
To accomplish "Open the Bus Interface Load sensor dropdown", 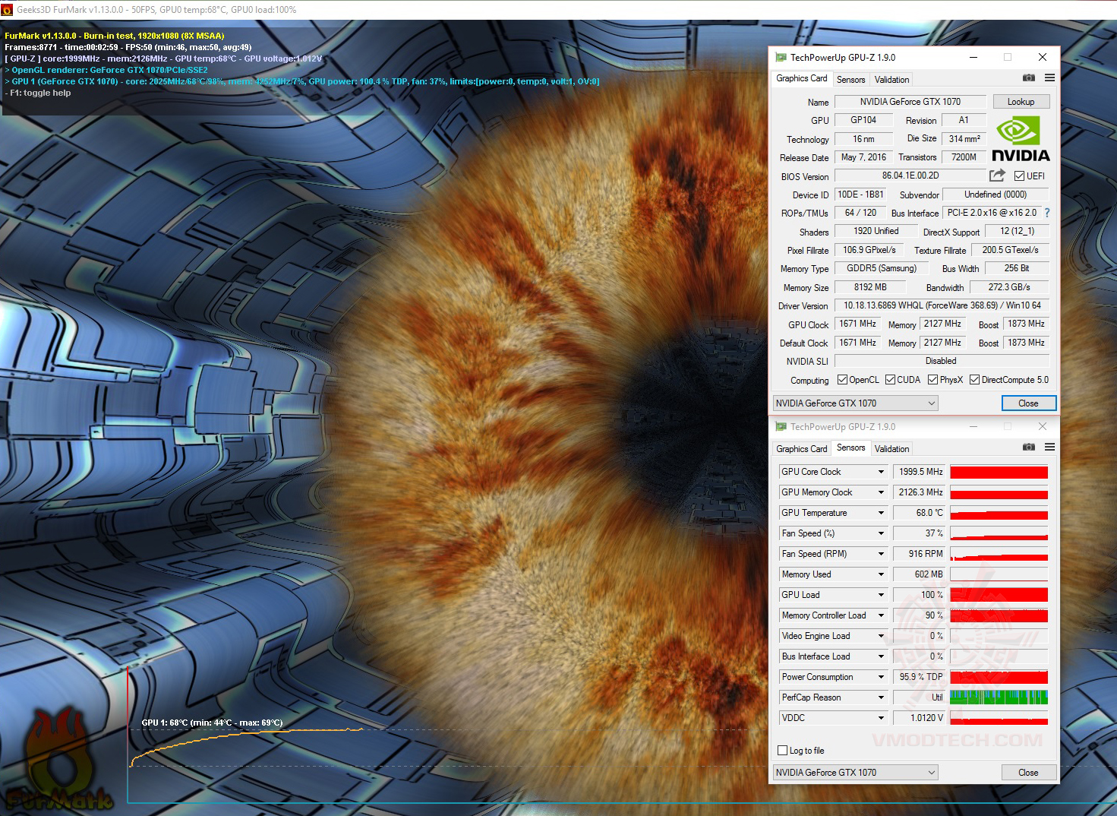I will pyautogui.click(x=881, y=656).
